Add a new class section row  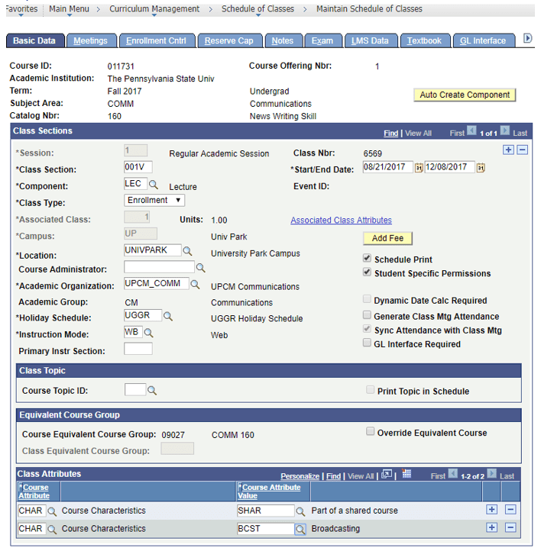[x=508, y=150]
